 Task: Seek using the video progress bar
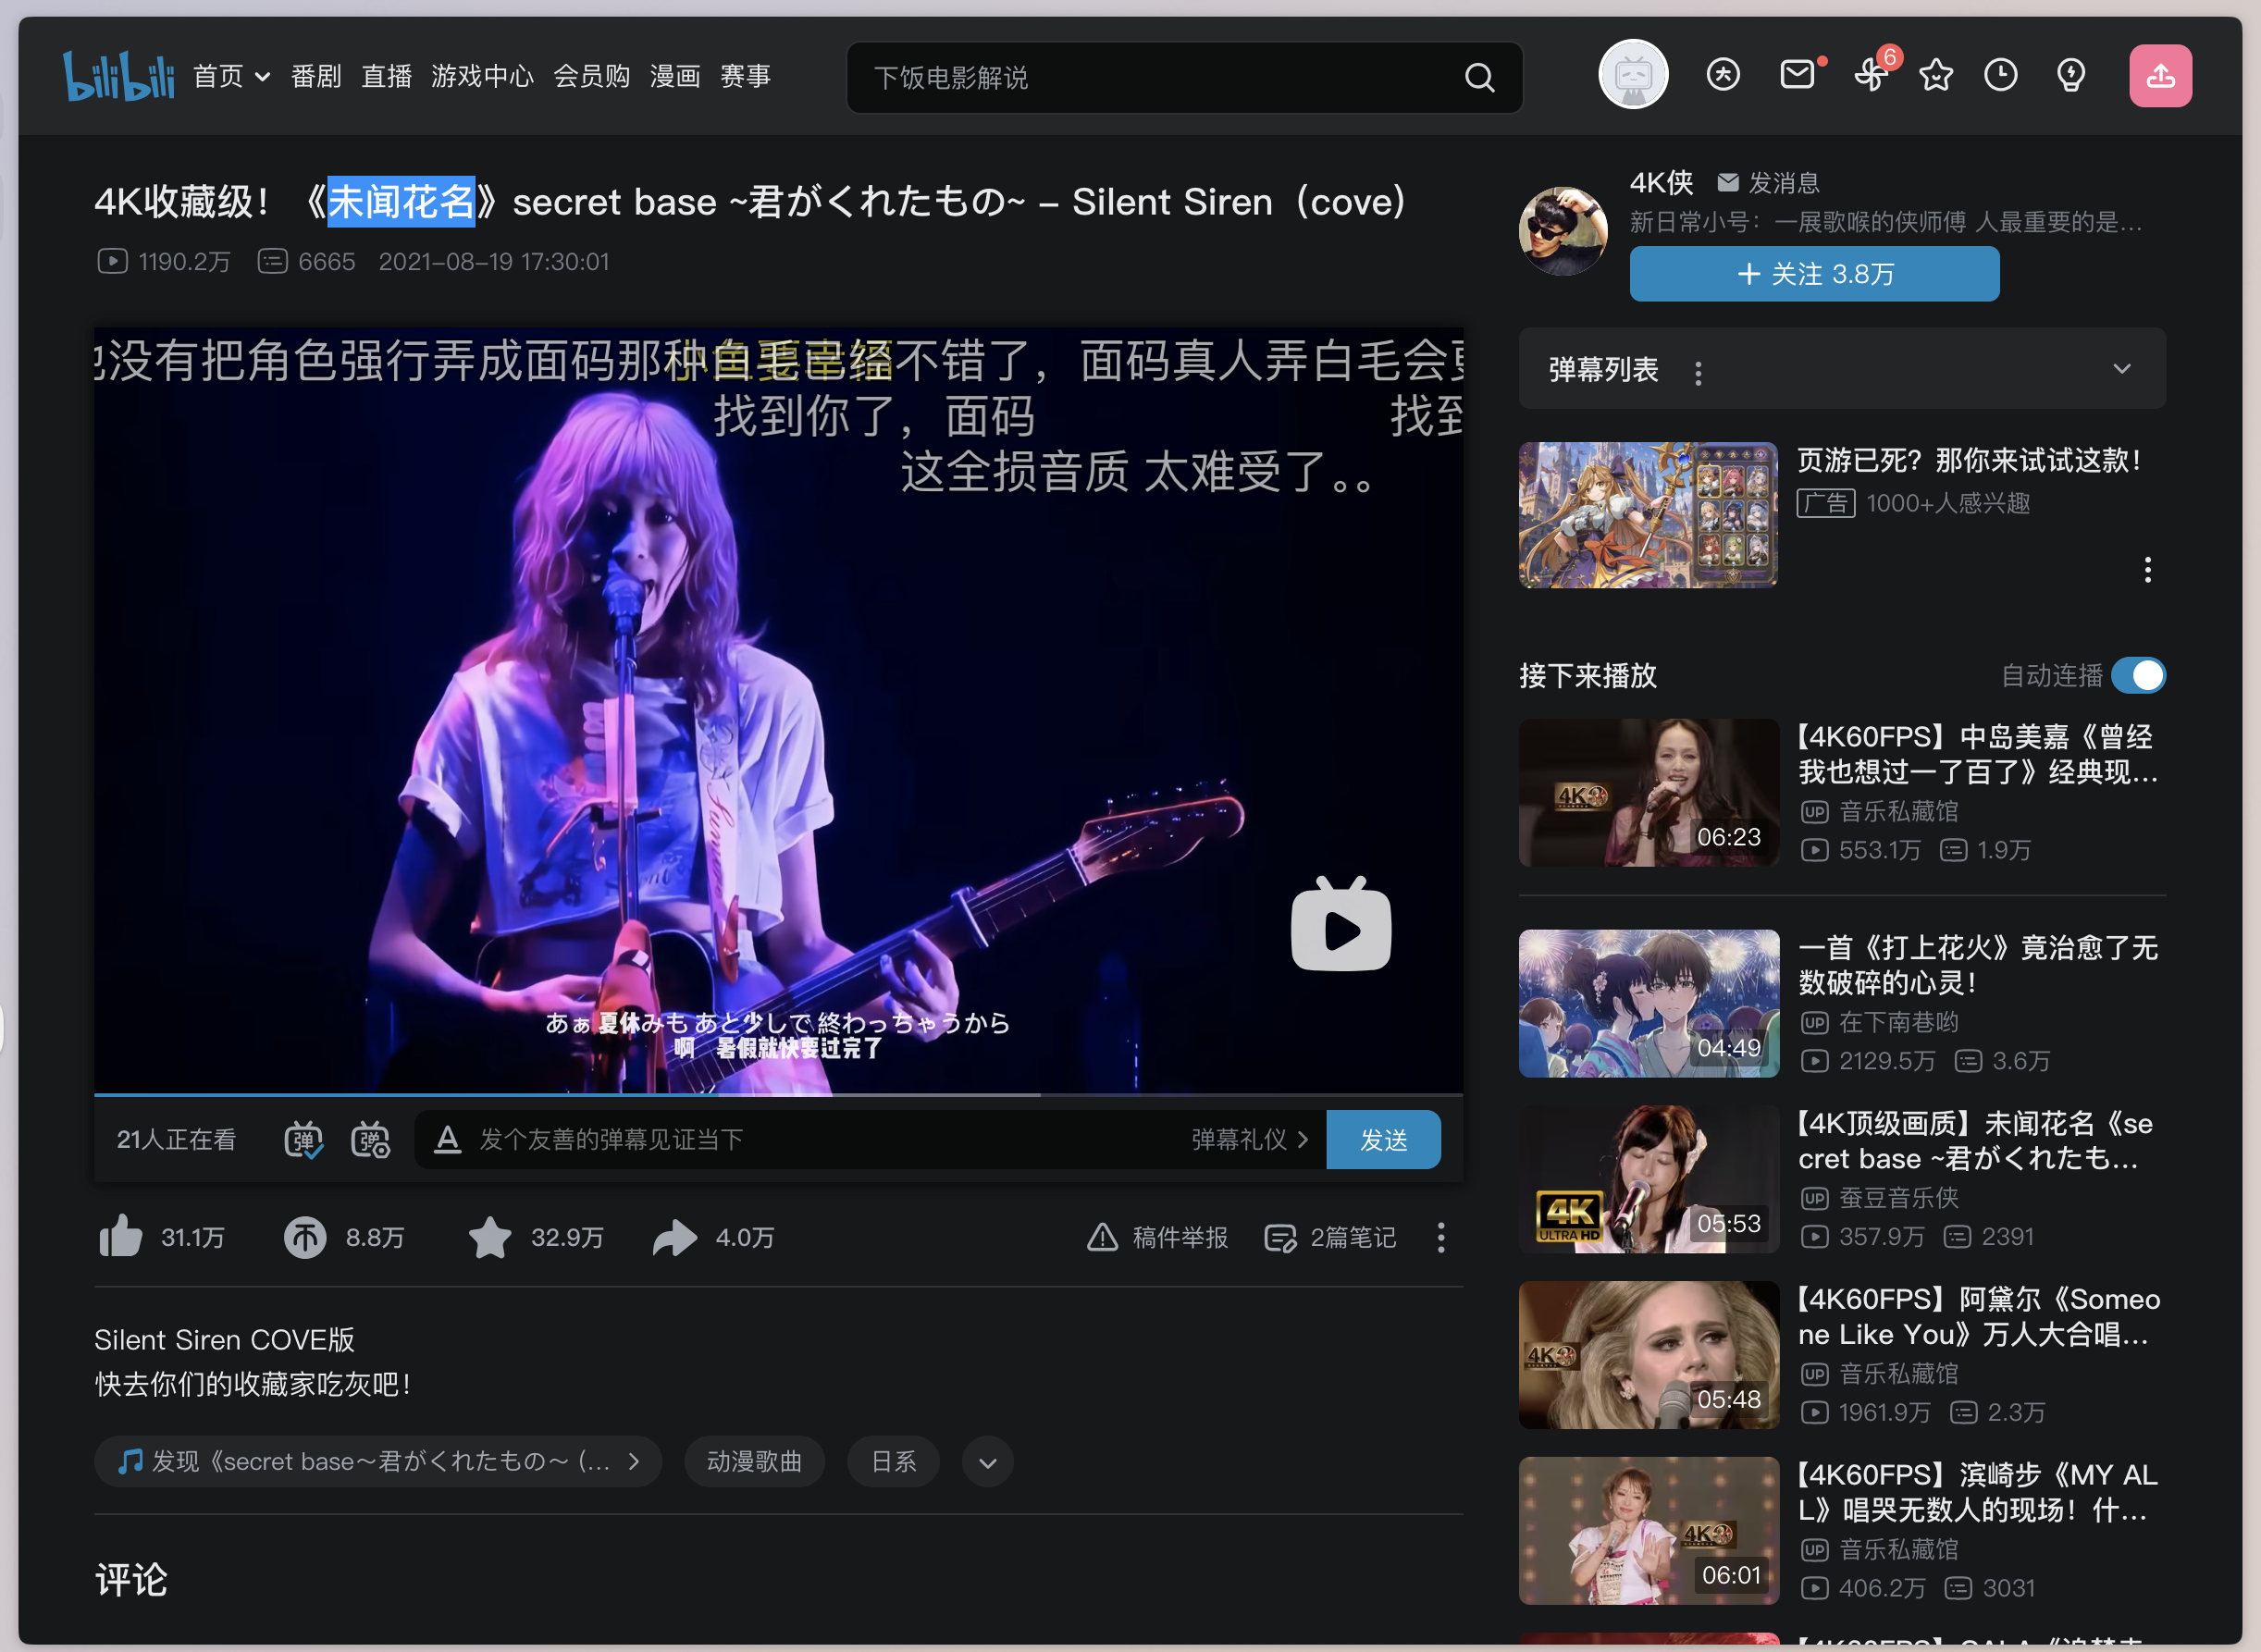coord(778,1095)
